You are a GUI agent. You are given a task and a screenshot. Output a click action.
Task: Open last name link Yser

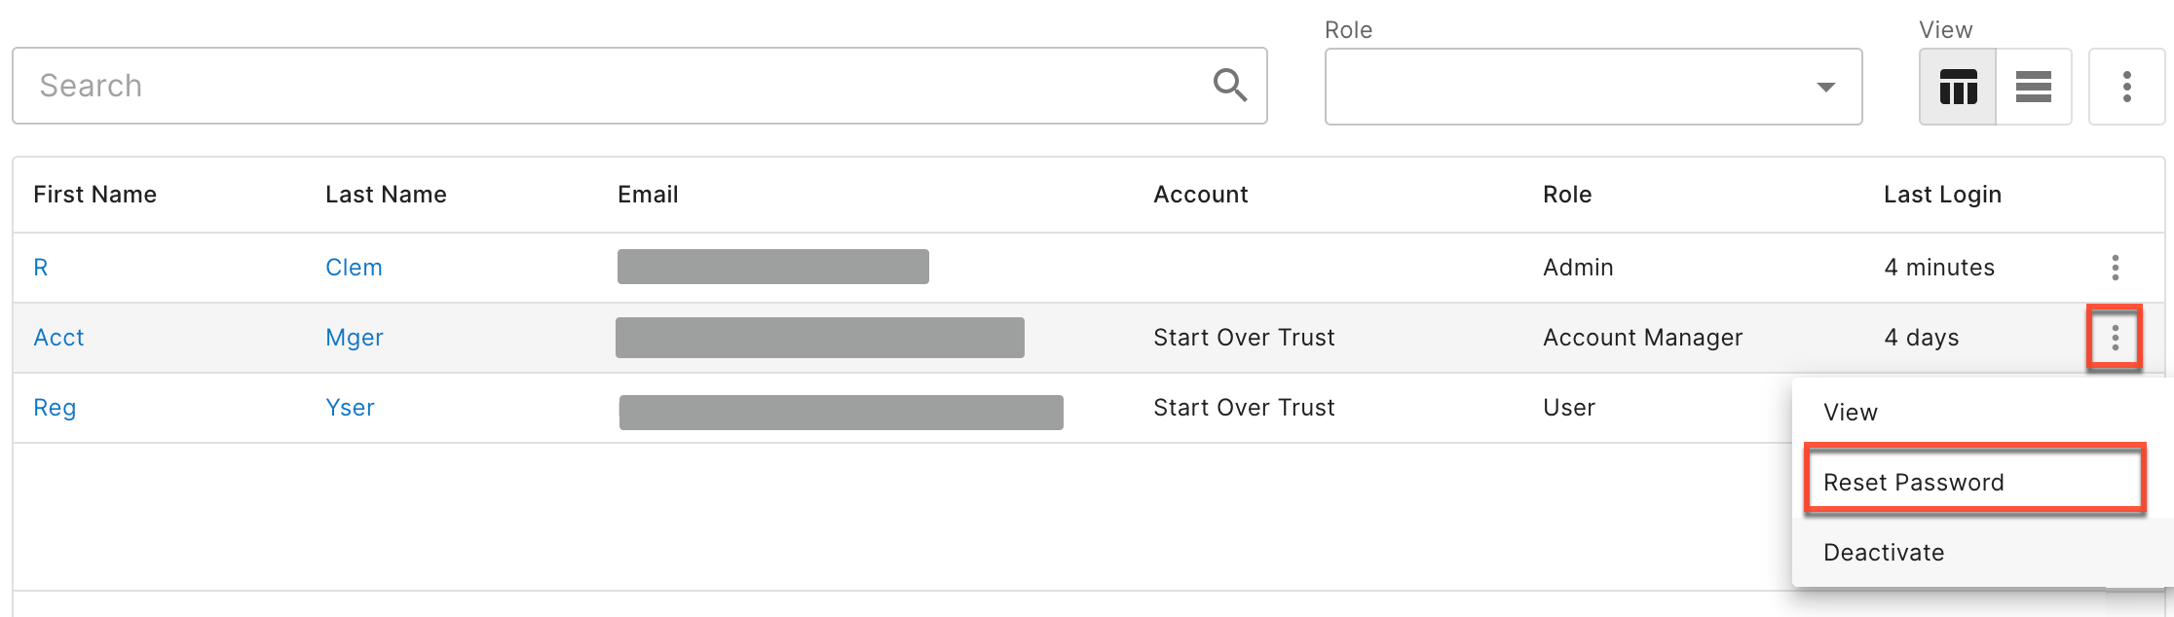click(350, 408)
